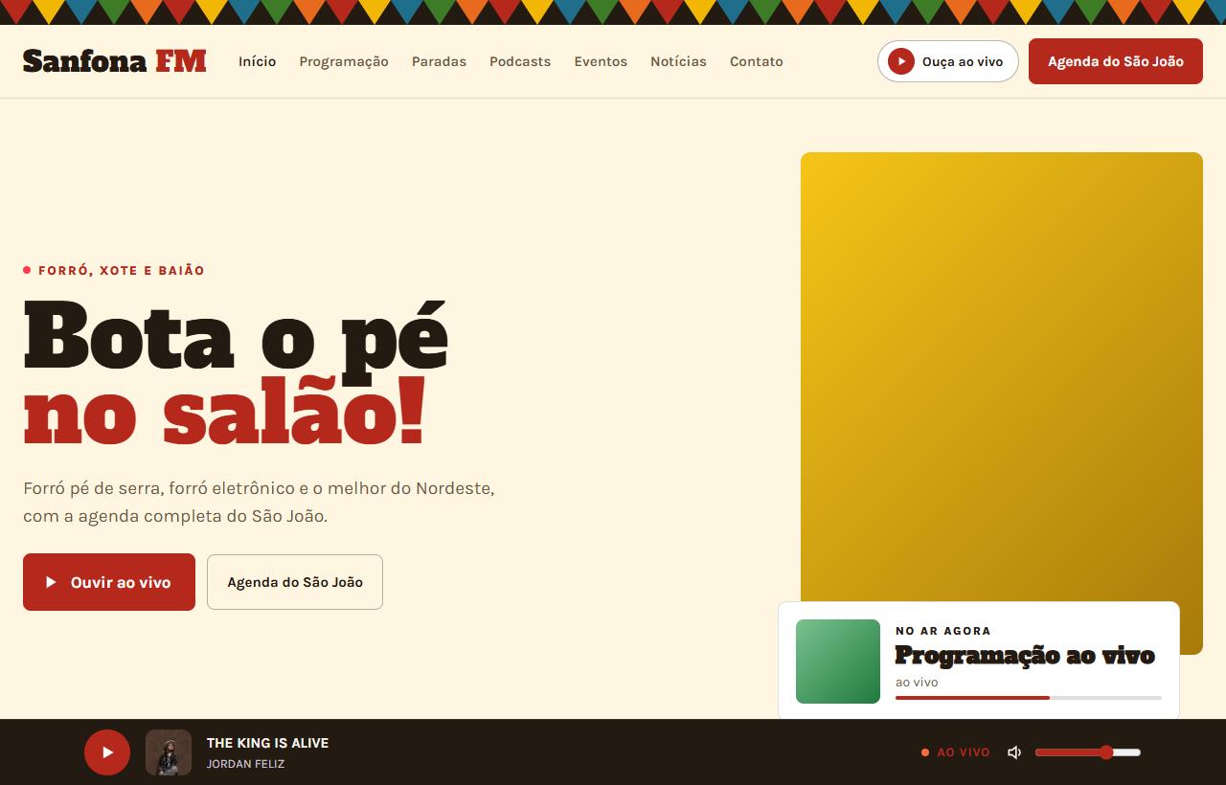Go to Notícias
1226x785 pixels.
click(x=678, y=61)
